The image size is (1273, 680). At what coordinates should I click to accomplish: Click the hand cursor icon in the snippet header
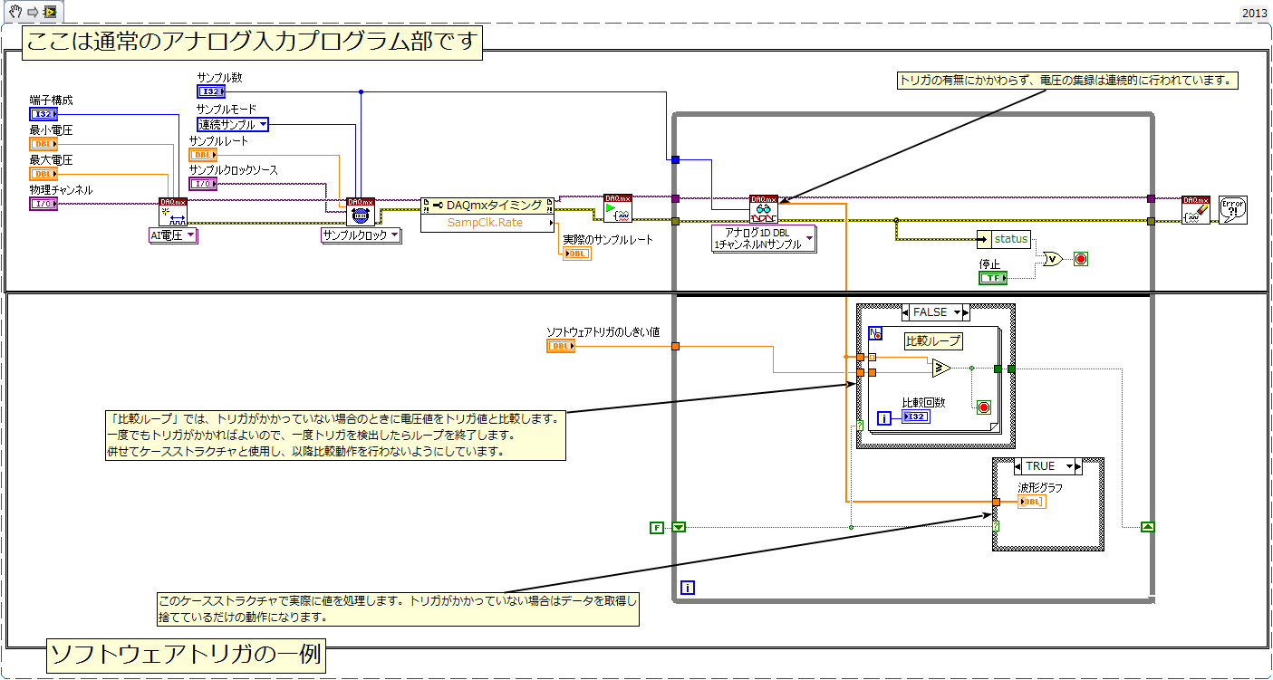14,12
